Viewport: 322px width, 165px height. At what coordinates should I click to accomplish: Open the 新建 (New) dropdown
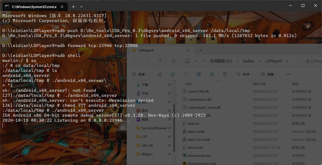tap(140, 74)
